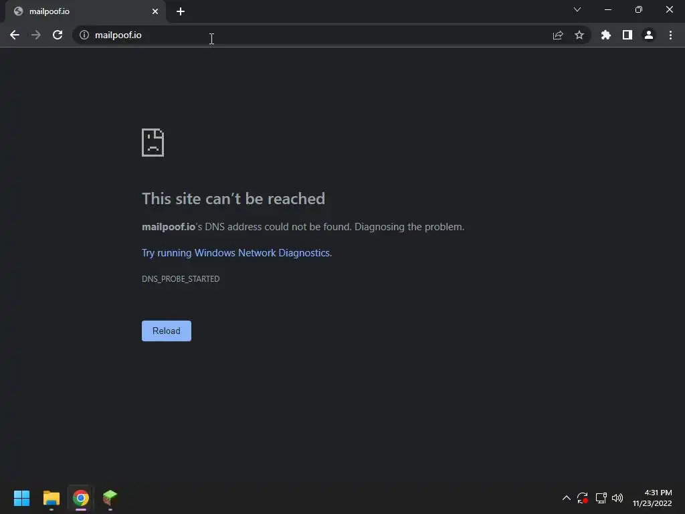Click the forward navigation arrow
This screenshot has width=685, height=514.
36,35
